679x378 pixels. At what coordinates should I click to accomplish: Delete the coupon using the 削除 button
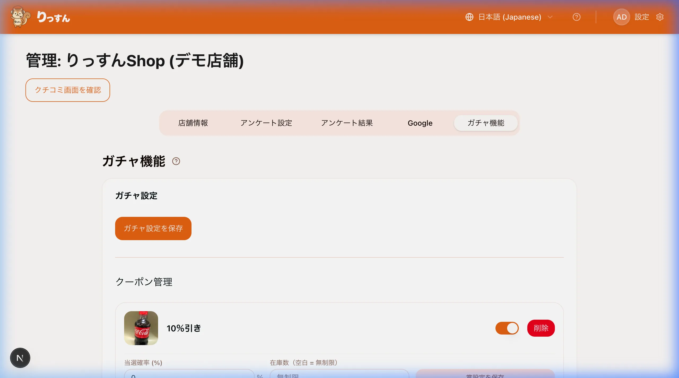click(x=541, y=328)
